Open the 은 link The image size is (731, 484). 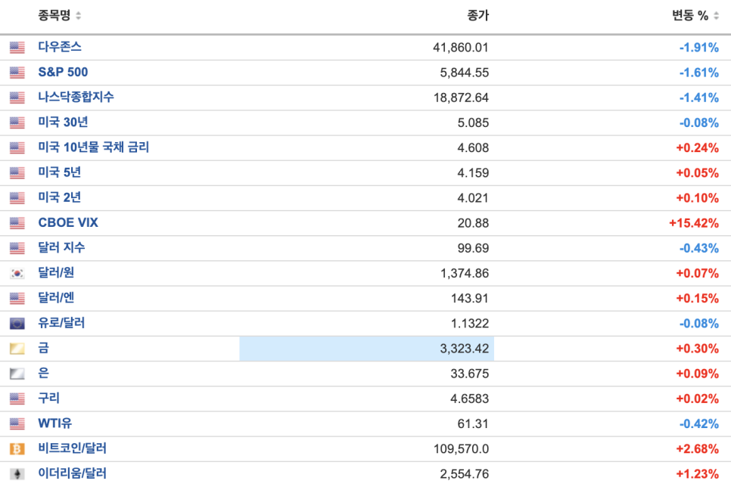pos(43,373)
